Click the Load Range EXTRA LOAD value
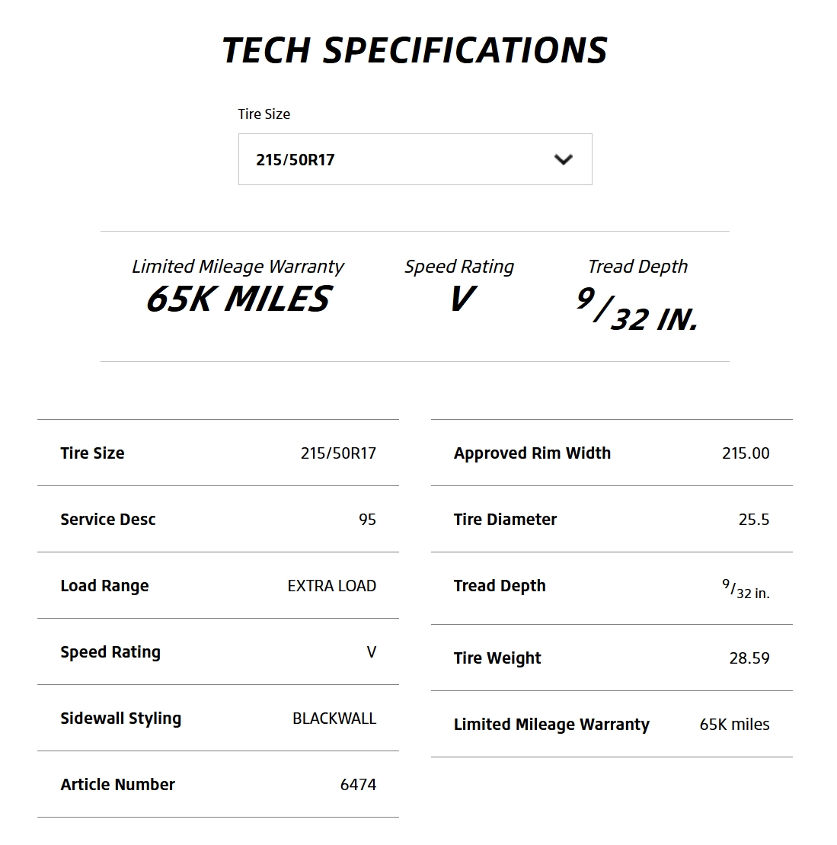837x845 pixels. [x=332, y=586]
